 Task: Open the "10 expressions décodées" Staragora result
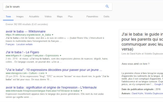[54, 70]
